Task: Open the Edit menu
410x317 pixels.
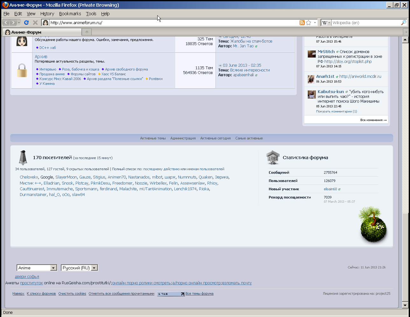Action: (18, 14)
